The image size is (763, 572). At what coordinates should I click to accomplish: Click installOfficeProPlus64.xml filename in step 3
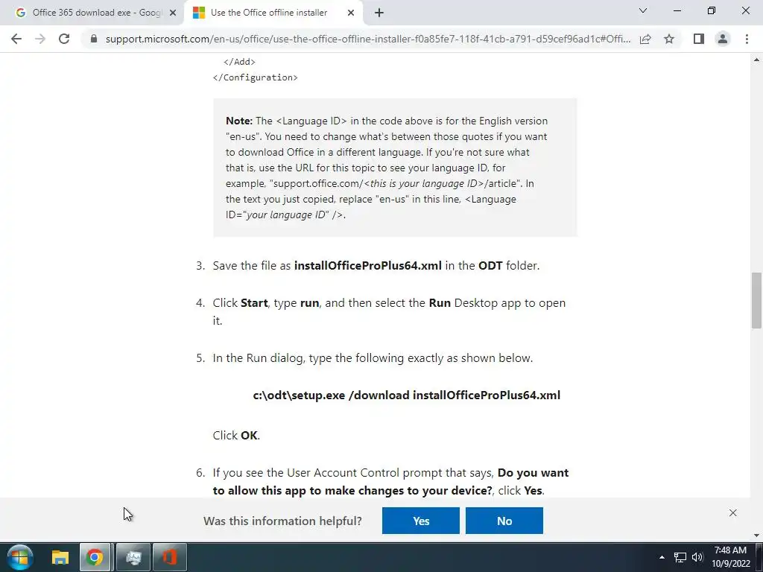click(368, 266)
